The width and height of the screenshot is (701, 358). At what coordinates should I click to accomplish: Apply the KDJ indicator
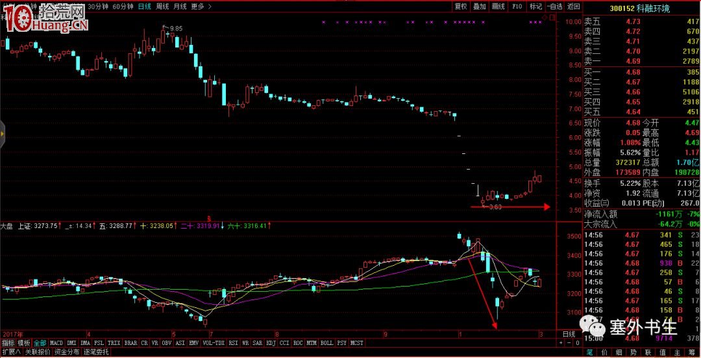271,343
